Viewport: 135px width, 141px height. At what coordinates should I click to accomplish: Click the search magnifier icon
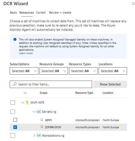15,84
